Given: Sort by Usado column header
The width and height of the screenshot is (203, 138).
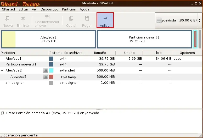Looking at the screenshot, I should coord(129,53).
